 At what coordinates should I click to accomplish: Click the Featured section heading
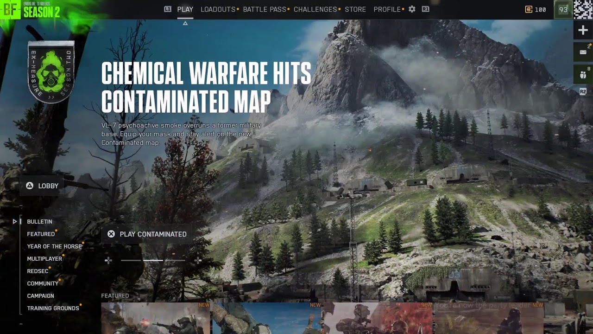coord(115,295)
